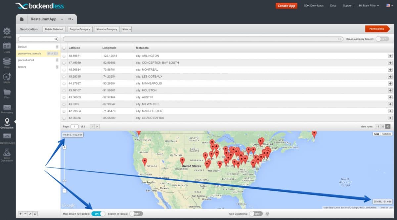Check the box for the MONTREAL row
This screenshot has height=220, width=397.
(x=64, y=70)
